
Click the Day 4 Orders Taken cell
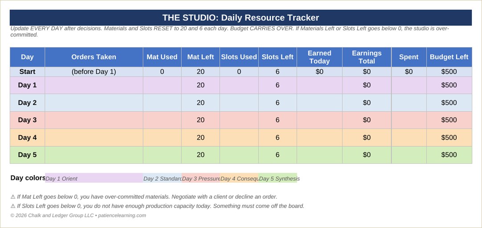[x=94, y=137]
